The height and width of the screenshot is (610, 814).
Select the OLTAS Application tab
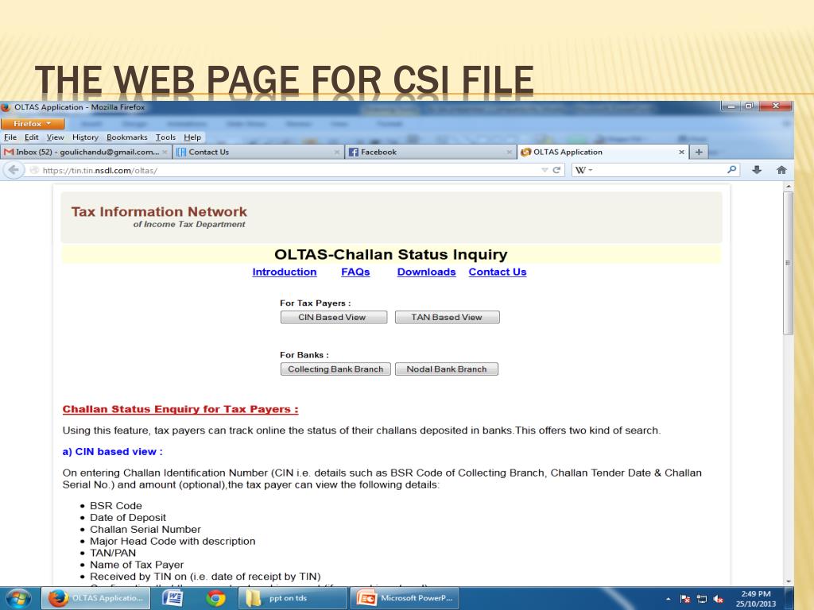pos(603,152)
